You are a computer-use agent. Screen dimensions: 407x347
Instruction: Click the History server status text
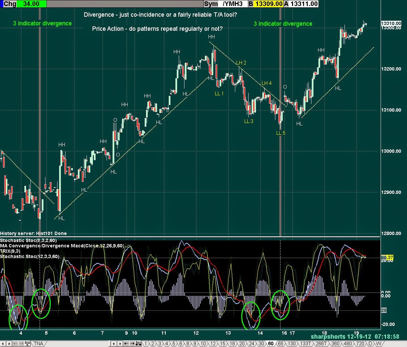pos(33,233)
